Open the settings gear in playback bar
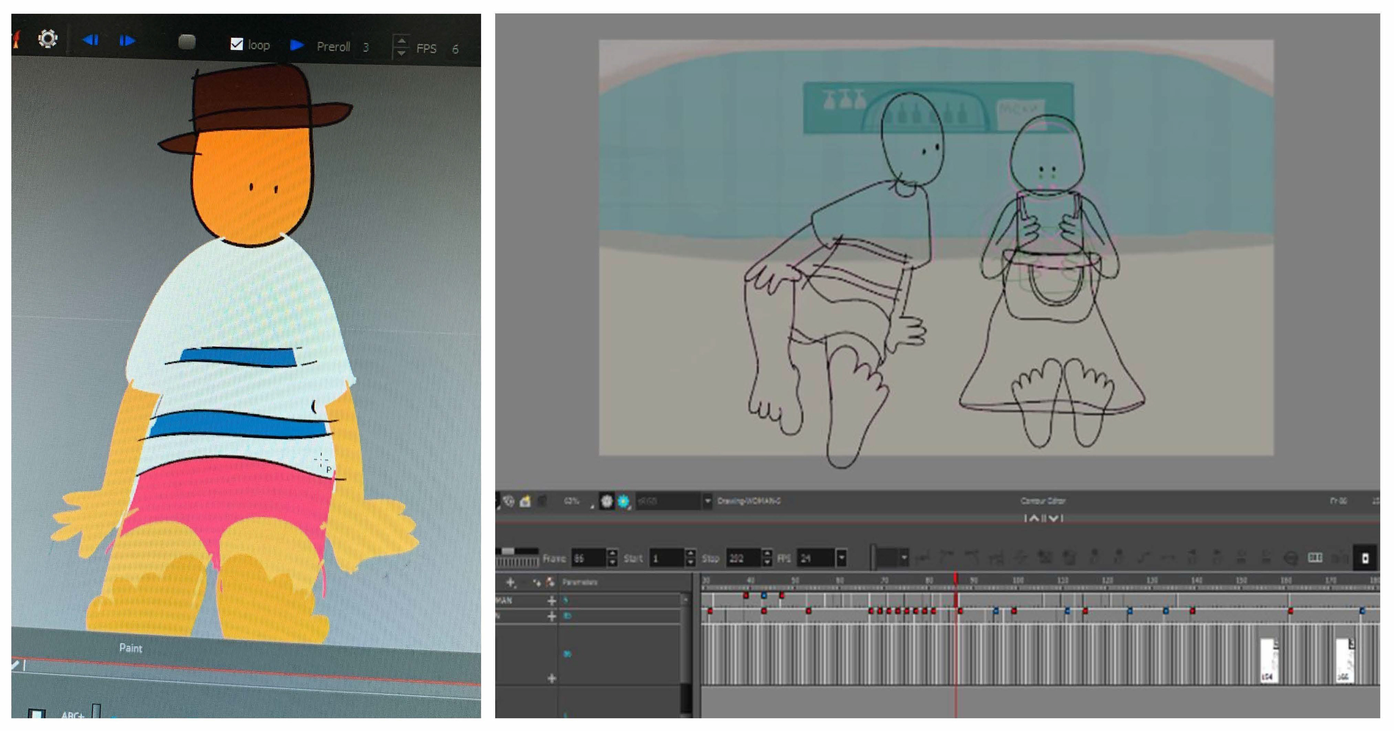The width and height of the screenshot is (1394, 731). click(x=48, y=38)
